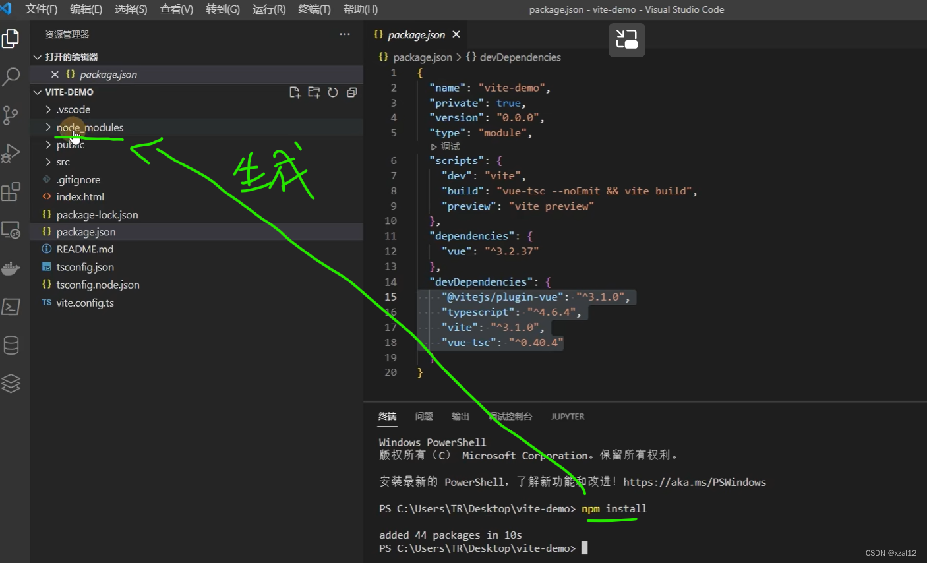Click devDependencies breadcrumb segment
This screenshot has height=563, width=927.
pos(520,57)
